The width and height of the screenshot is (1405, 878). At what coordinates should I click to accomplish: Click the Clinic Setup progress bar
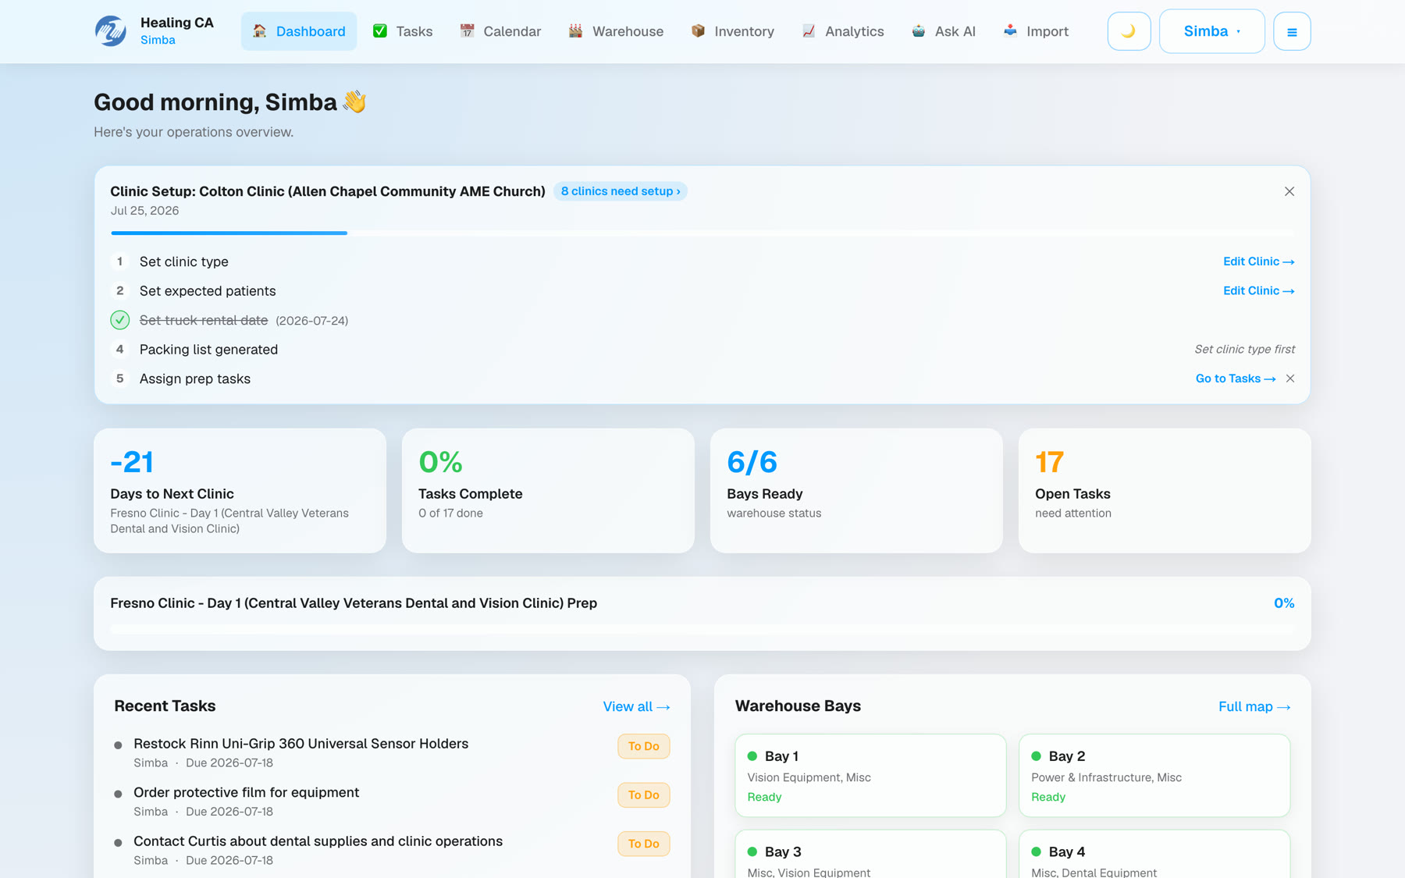[702, 233]
